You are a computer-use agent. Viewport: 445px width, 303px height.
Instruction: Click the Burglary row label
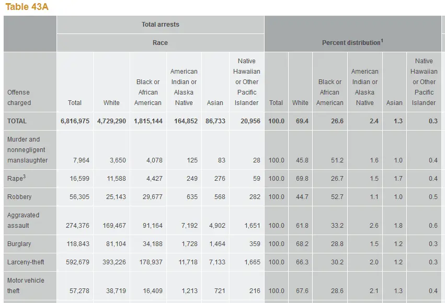(19, 244)
